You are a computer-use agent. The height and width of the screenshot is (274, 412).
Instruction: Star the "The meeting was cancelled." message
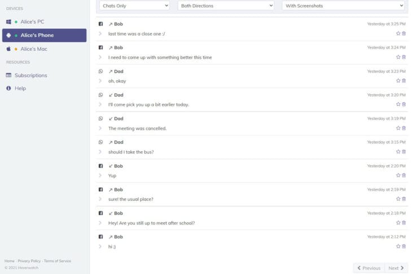398,128
